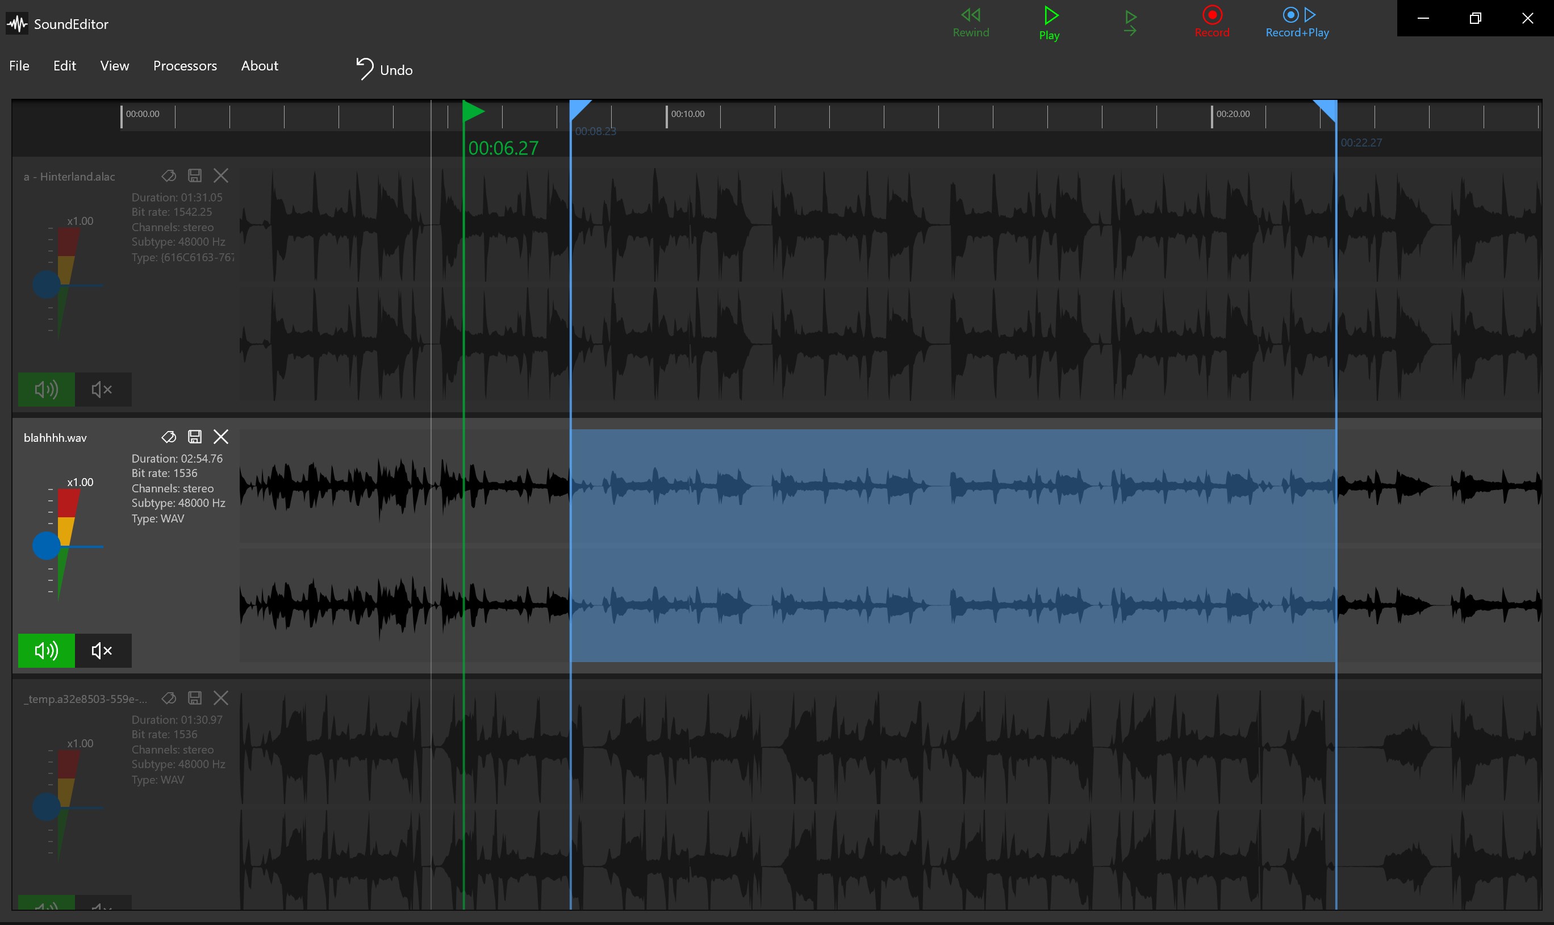The image size is (1554, 925).
Task: Close the Hinterland.alac track with its X icon
Action: click(x=222, y=175)
